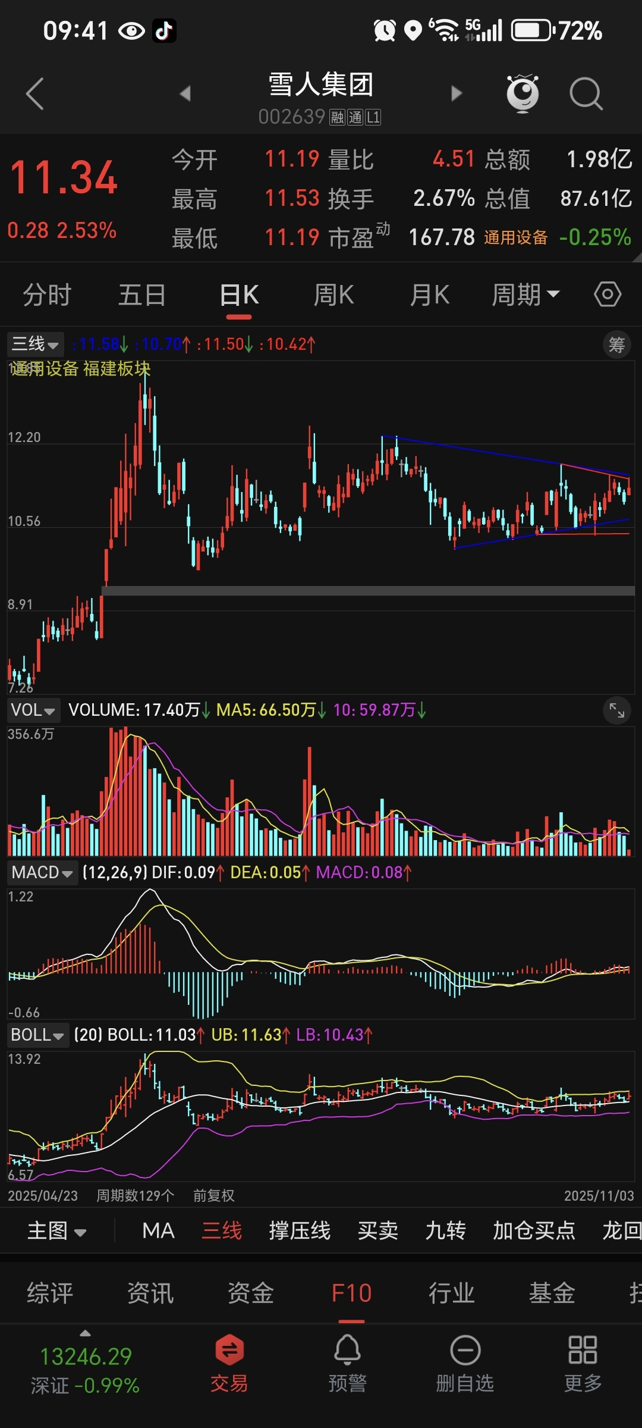This screenshot has height=1428, width=642.
Task: Open the F10 tab
Action: [x=351, y=1293]
